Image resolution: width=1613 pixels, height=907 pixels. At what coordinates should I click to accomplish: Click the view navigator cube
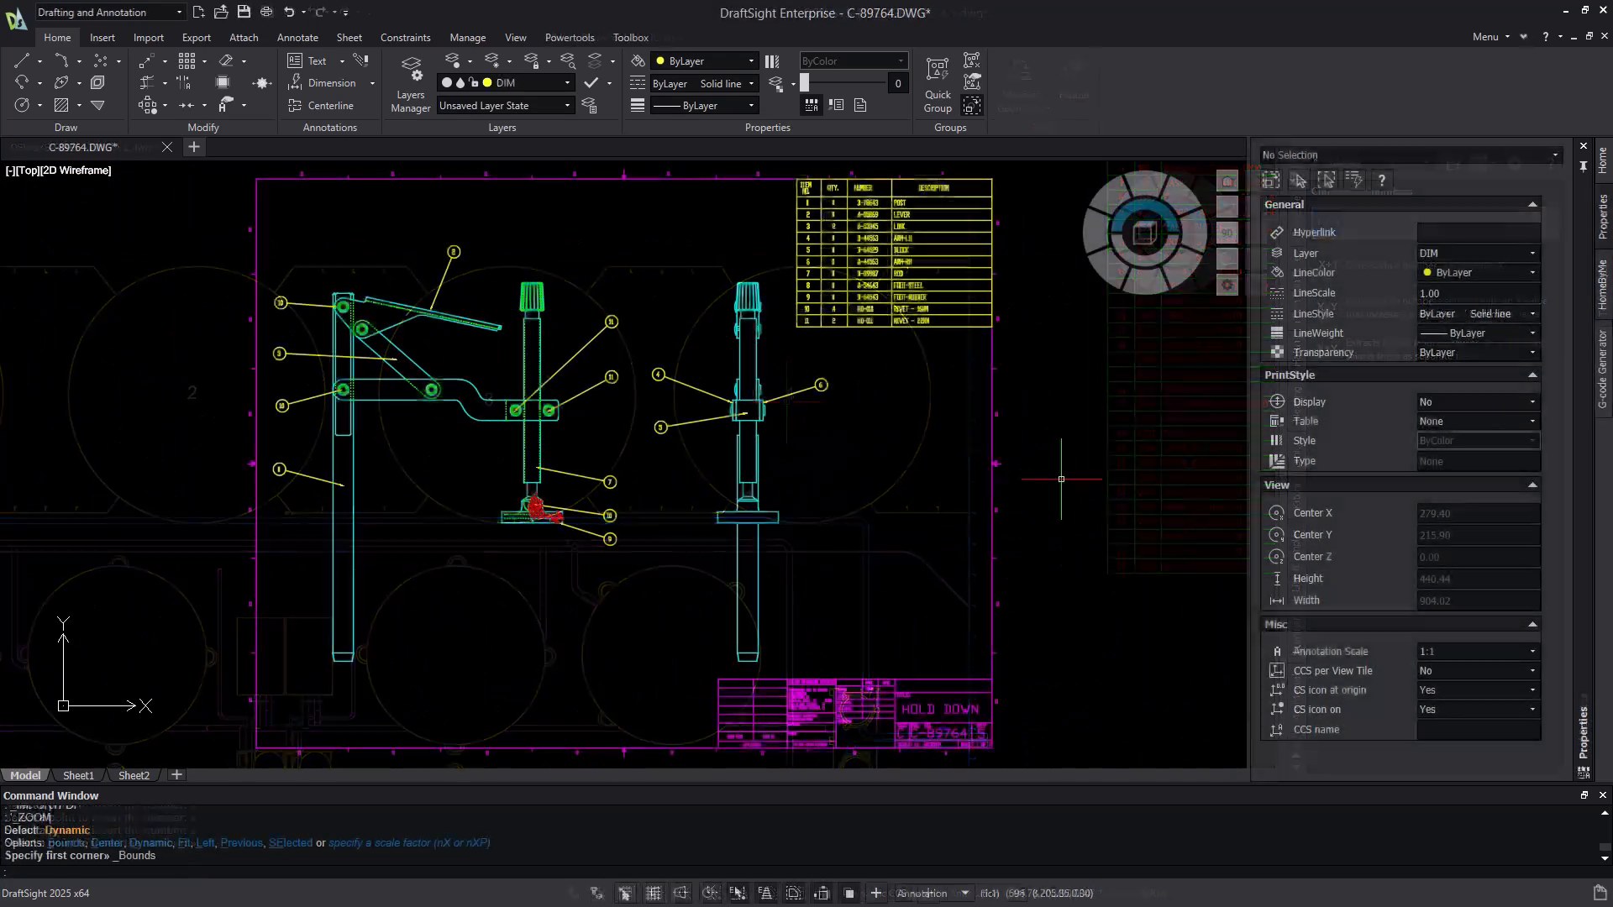[x=1144, y=233]
